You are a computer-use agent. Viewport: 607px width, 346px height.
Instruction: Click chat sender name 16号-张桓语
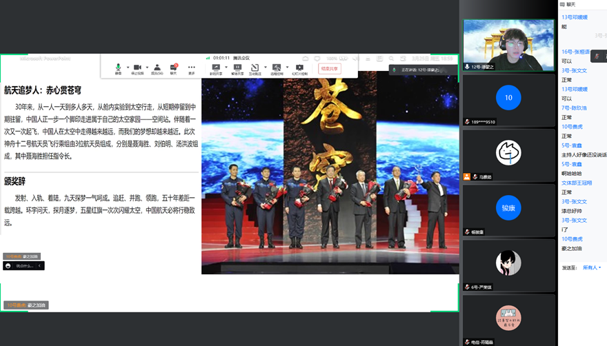click(x=575, y=52)
